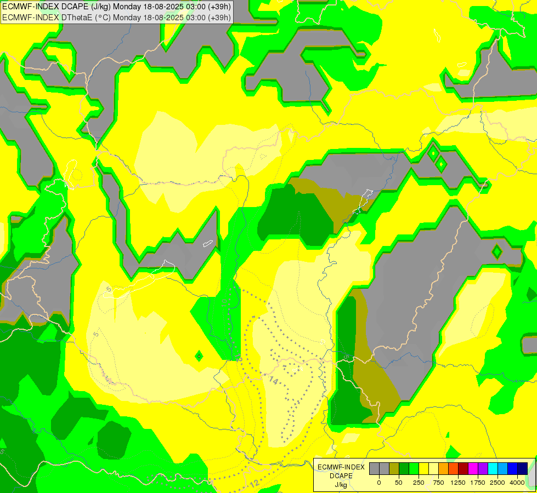The height and width of the screenshot is (493, 537).
Task: Click the legend value 1750
Action: click(x=478, y=483)
